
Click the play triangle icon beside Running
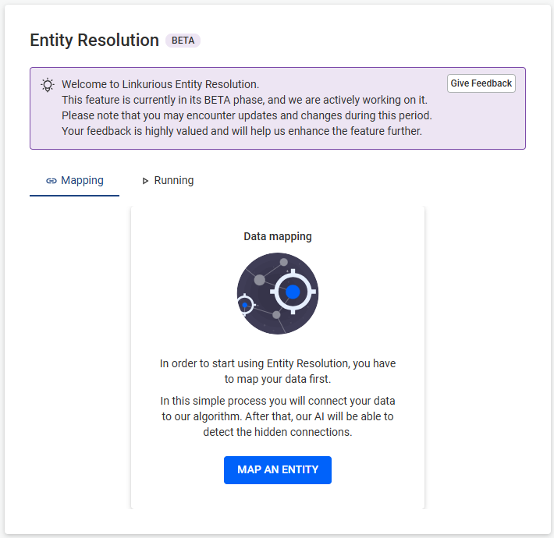point(145,181)
